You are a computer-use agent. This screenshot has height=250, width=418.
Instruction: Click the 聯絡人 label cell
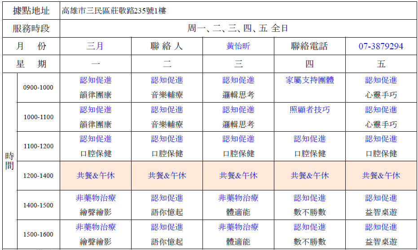pos(167,46)
